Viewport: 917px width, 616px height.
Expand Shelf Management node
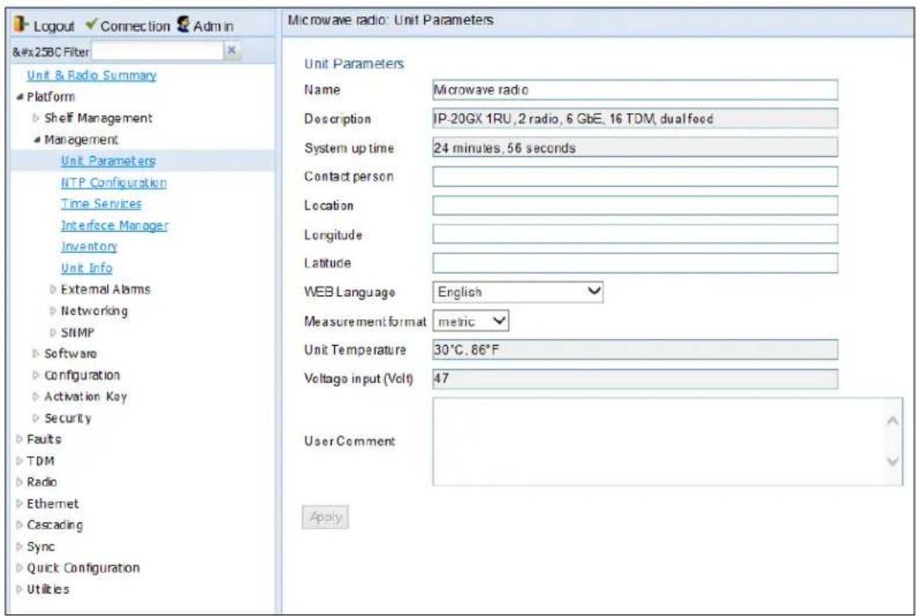click(x=36, y=118)
